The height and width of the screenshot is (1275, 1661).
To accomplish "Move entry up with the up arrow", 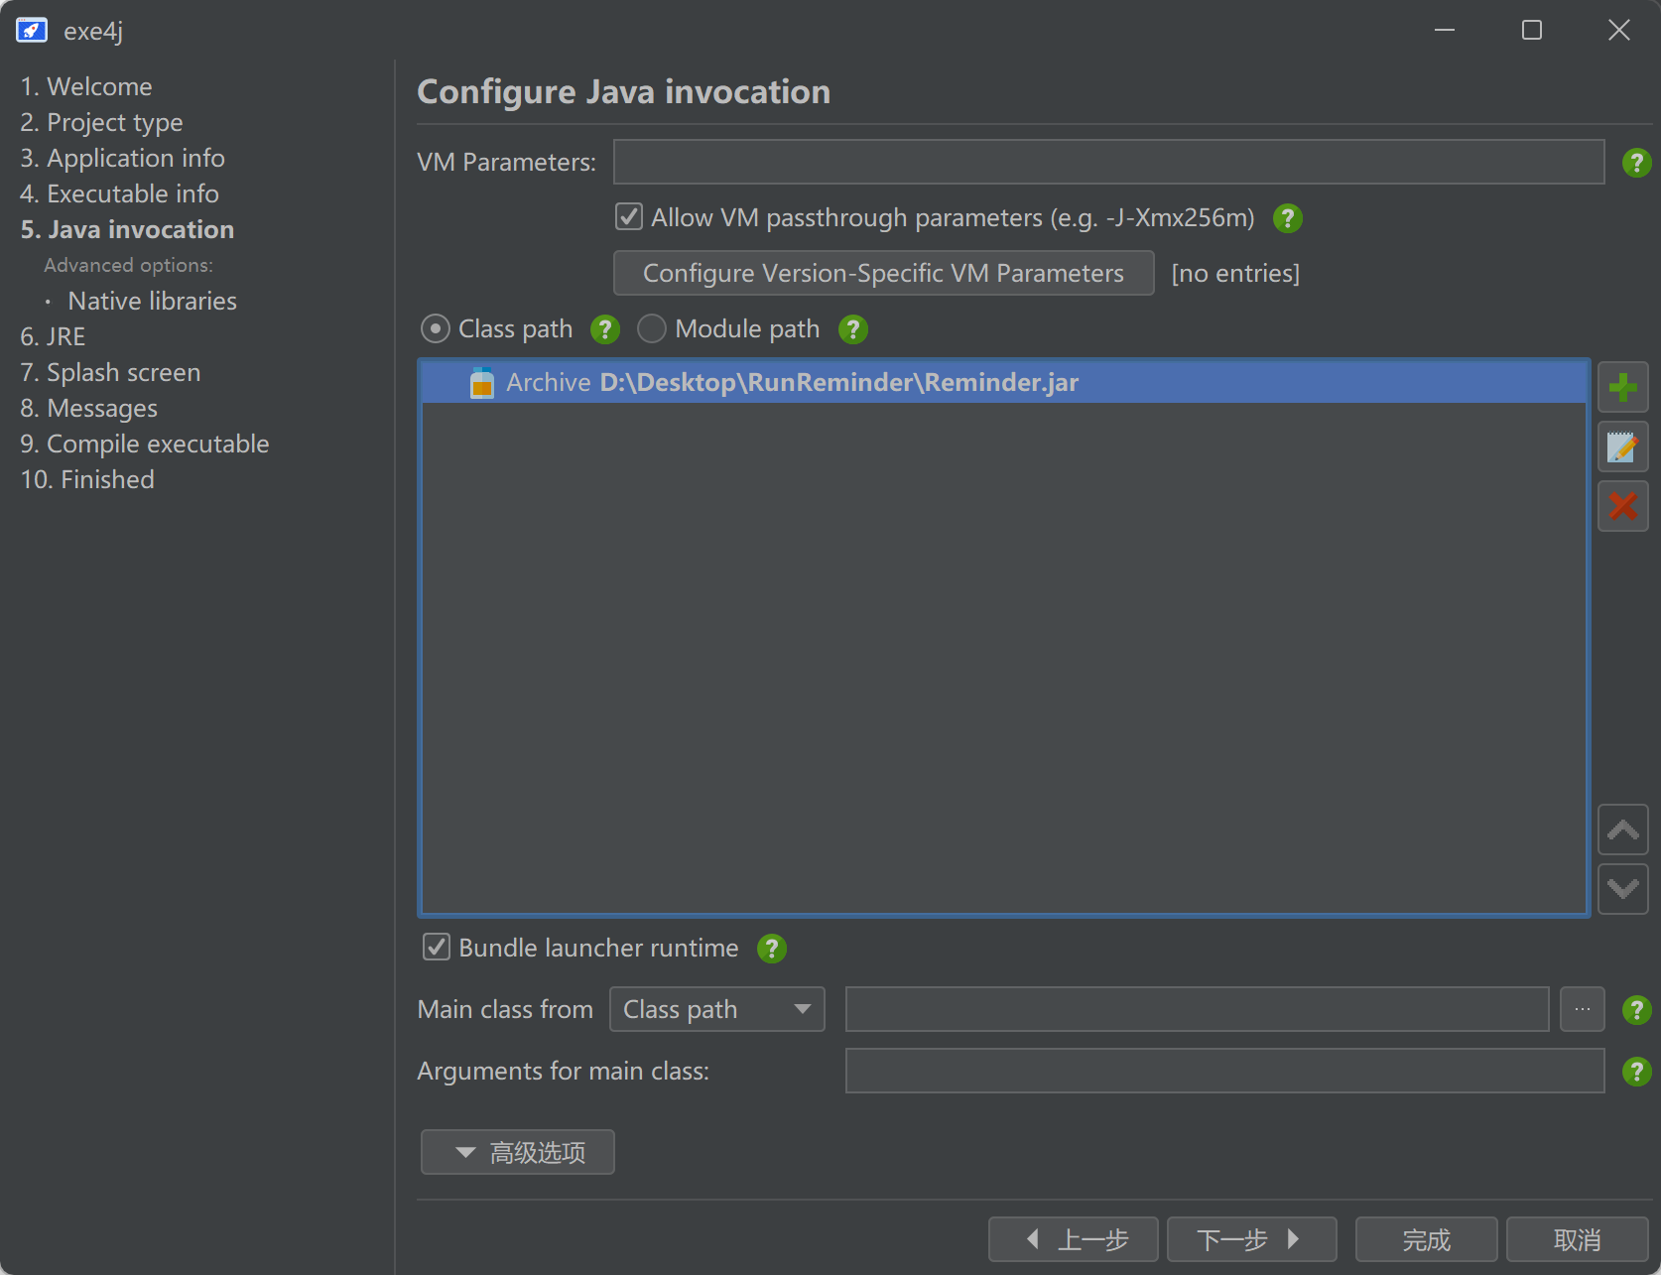I will (1622, 829).
